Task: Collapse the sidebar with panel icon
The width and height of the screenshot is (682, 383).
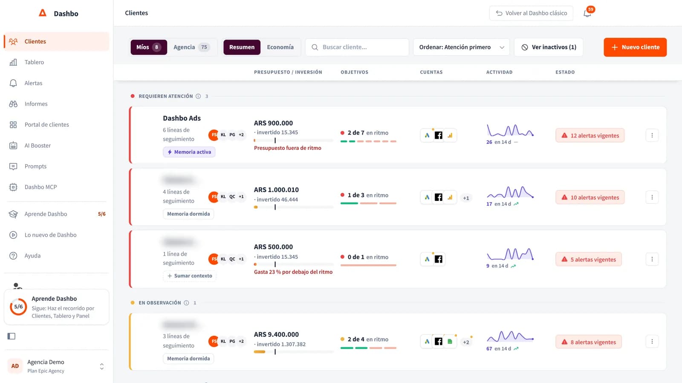Action: tap(12, 336)
